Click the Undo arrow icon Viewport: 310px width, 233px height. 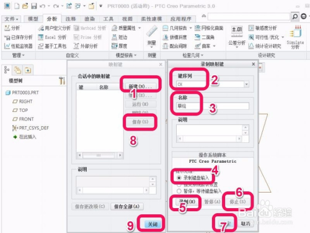[42, 6]
